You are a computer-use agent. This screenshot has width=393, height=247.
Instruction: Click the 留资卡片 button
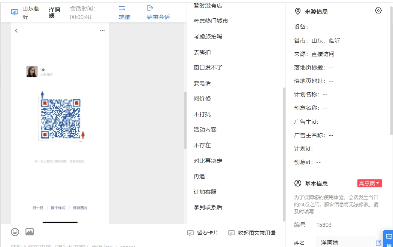(203, 233)
